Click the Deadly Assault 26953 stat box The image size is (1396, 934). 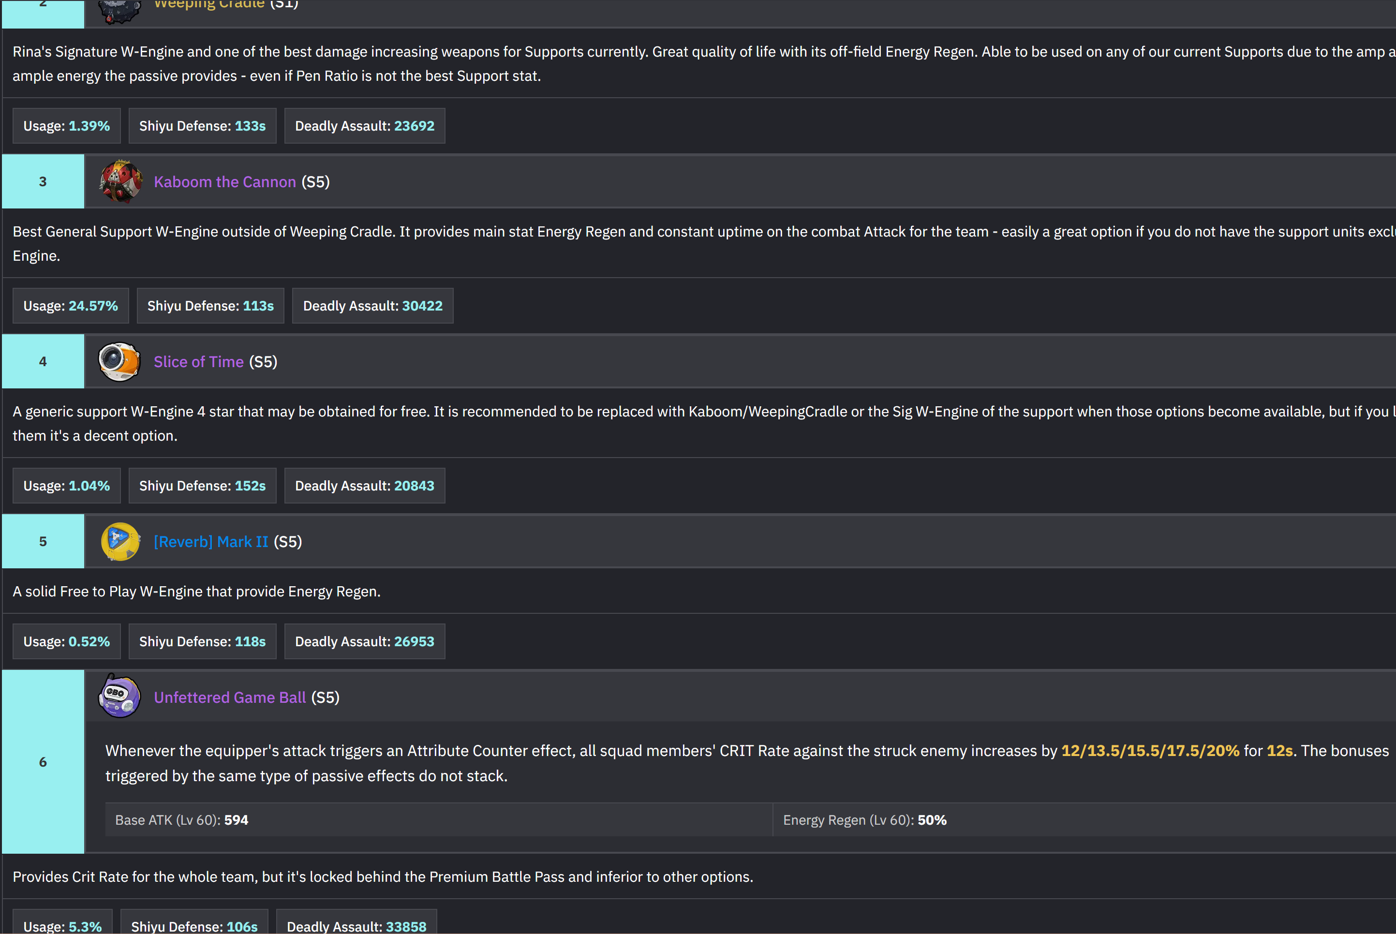tap(365, 641)
